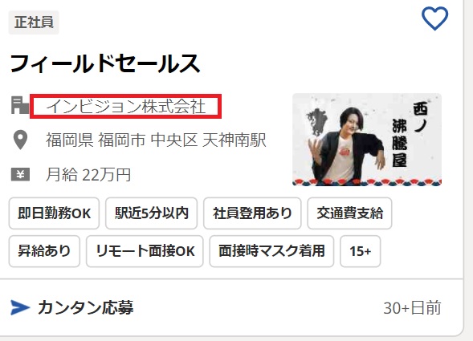Click the 福岡県 福岡市 中央区 天神南駅 location text
Image resolution: width=473 pixels, height=341 pixels.
(156, 140)
